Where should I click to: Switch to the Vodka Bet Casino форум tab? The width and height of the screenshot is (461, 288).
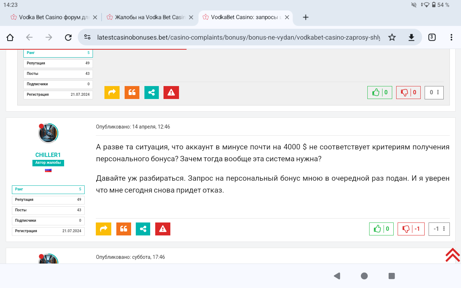[x=50, y=17]
